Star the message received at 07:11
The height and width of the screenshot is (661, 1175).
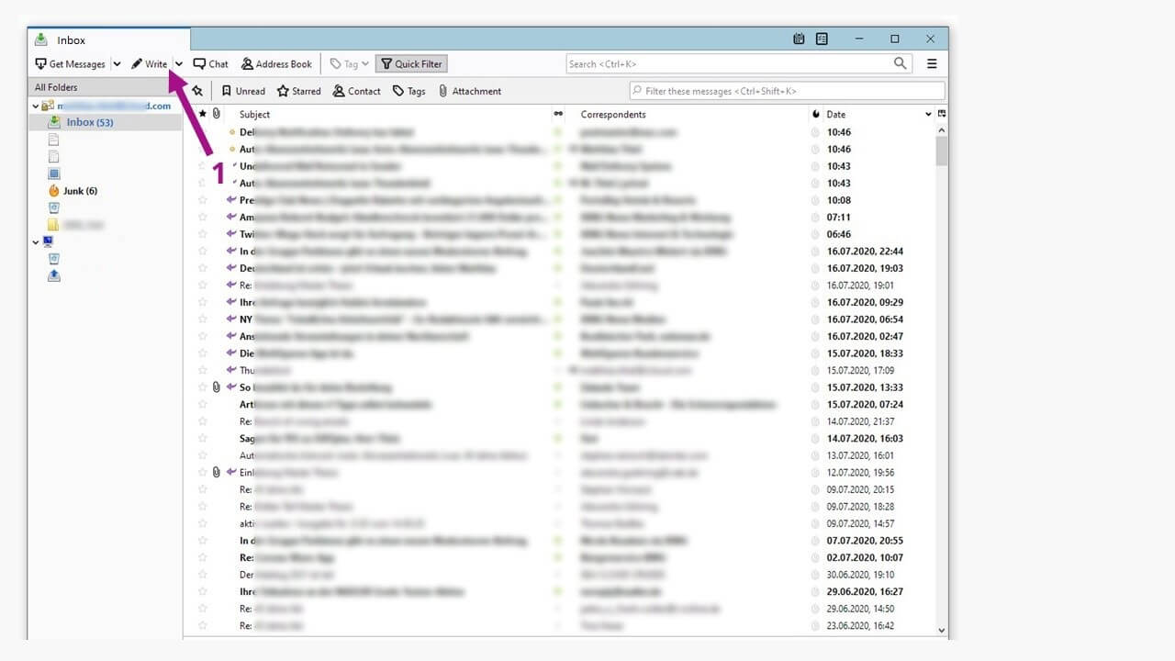(203, 218)
